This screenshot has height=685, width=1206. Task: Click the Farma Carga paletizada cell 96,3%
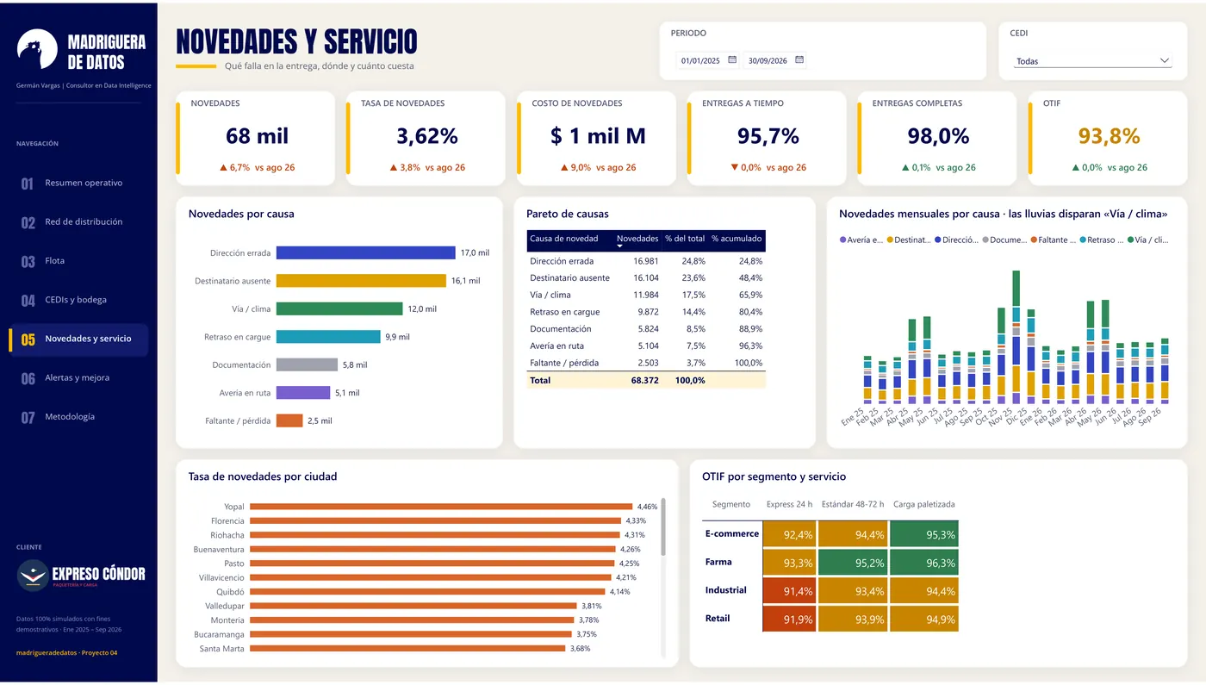923,564
